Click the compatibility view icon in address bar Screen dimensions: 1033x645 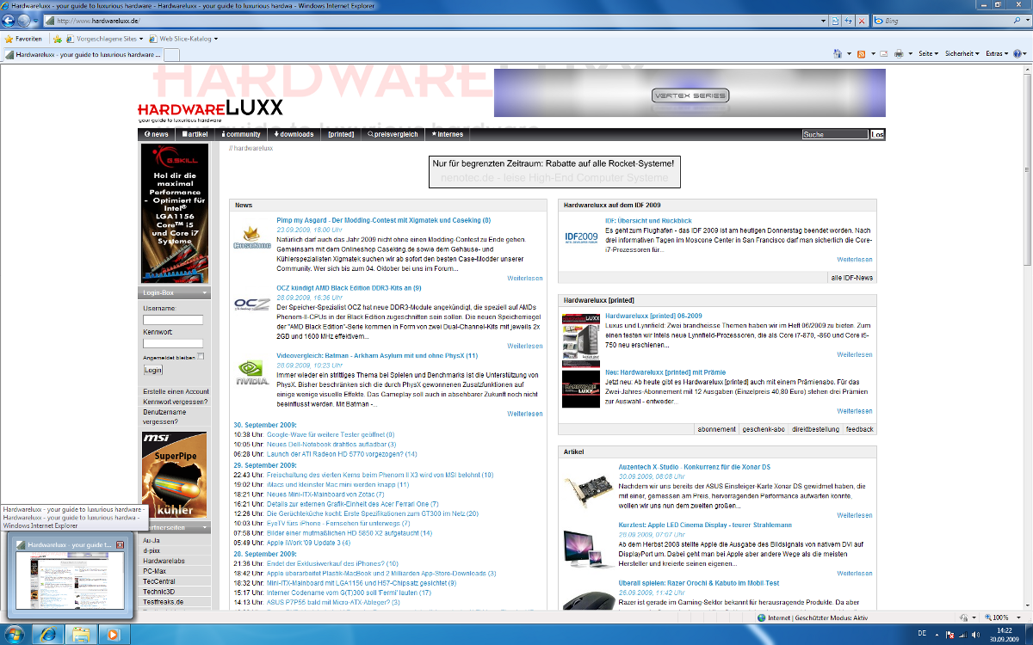click(x=835, y=20)
